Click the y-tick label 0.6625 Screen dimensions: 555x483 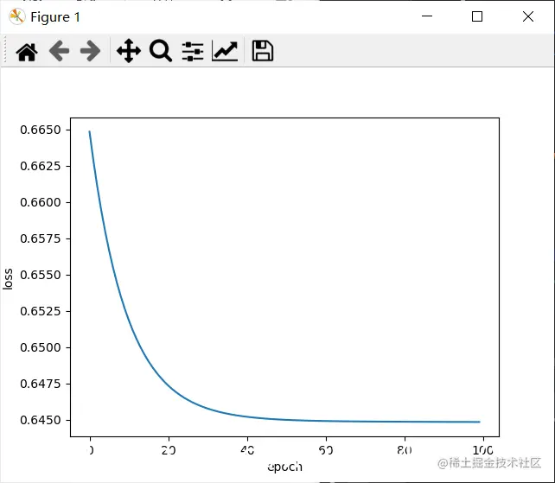pos(41,166)
